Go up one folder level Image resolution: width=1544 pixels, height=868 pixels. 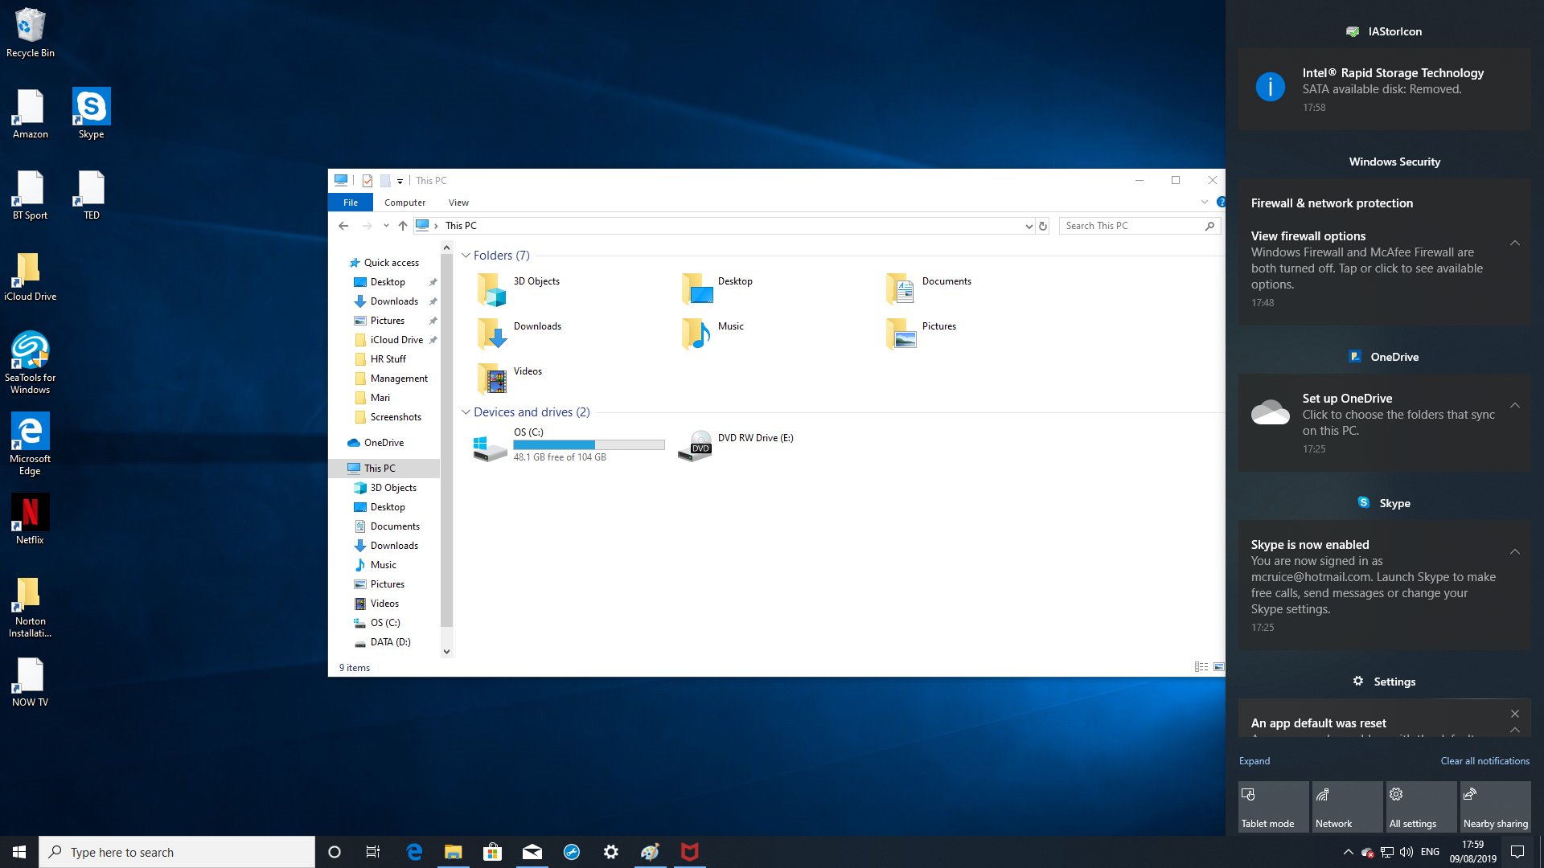(x=403, y=226)
